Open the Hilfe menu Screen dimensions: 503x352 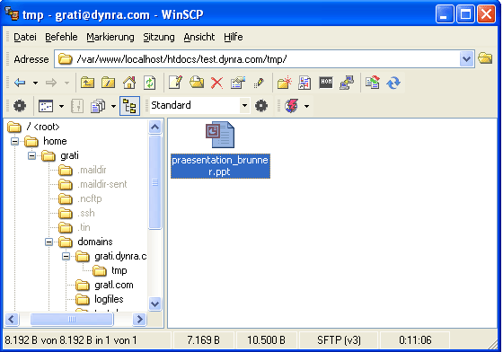tap(234, 37)
